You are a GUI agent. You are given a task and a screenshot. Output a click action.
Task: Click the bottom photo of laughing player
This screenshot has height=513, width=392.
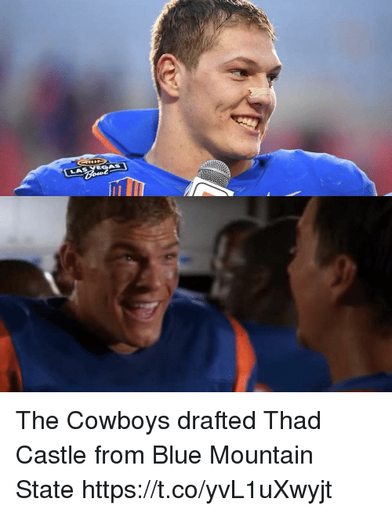[196, 294]
